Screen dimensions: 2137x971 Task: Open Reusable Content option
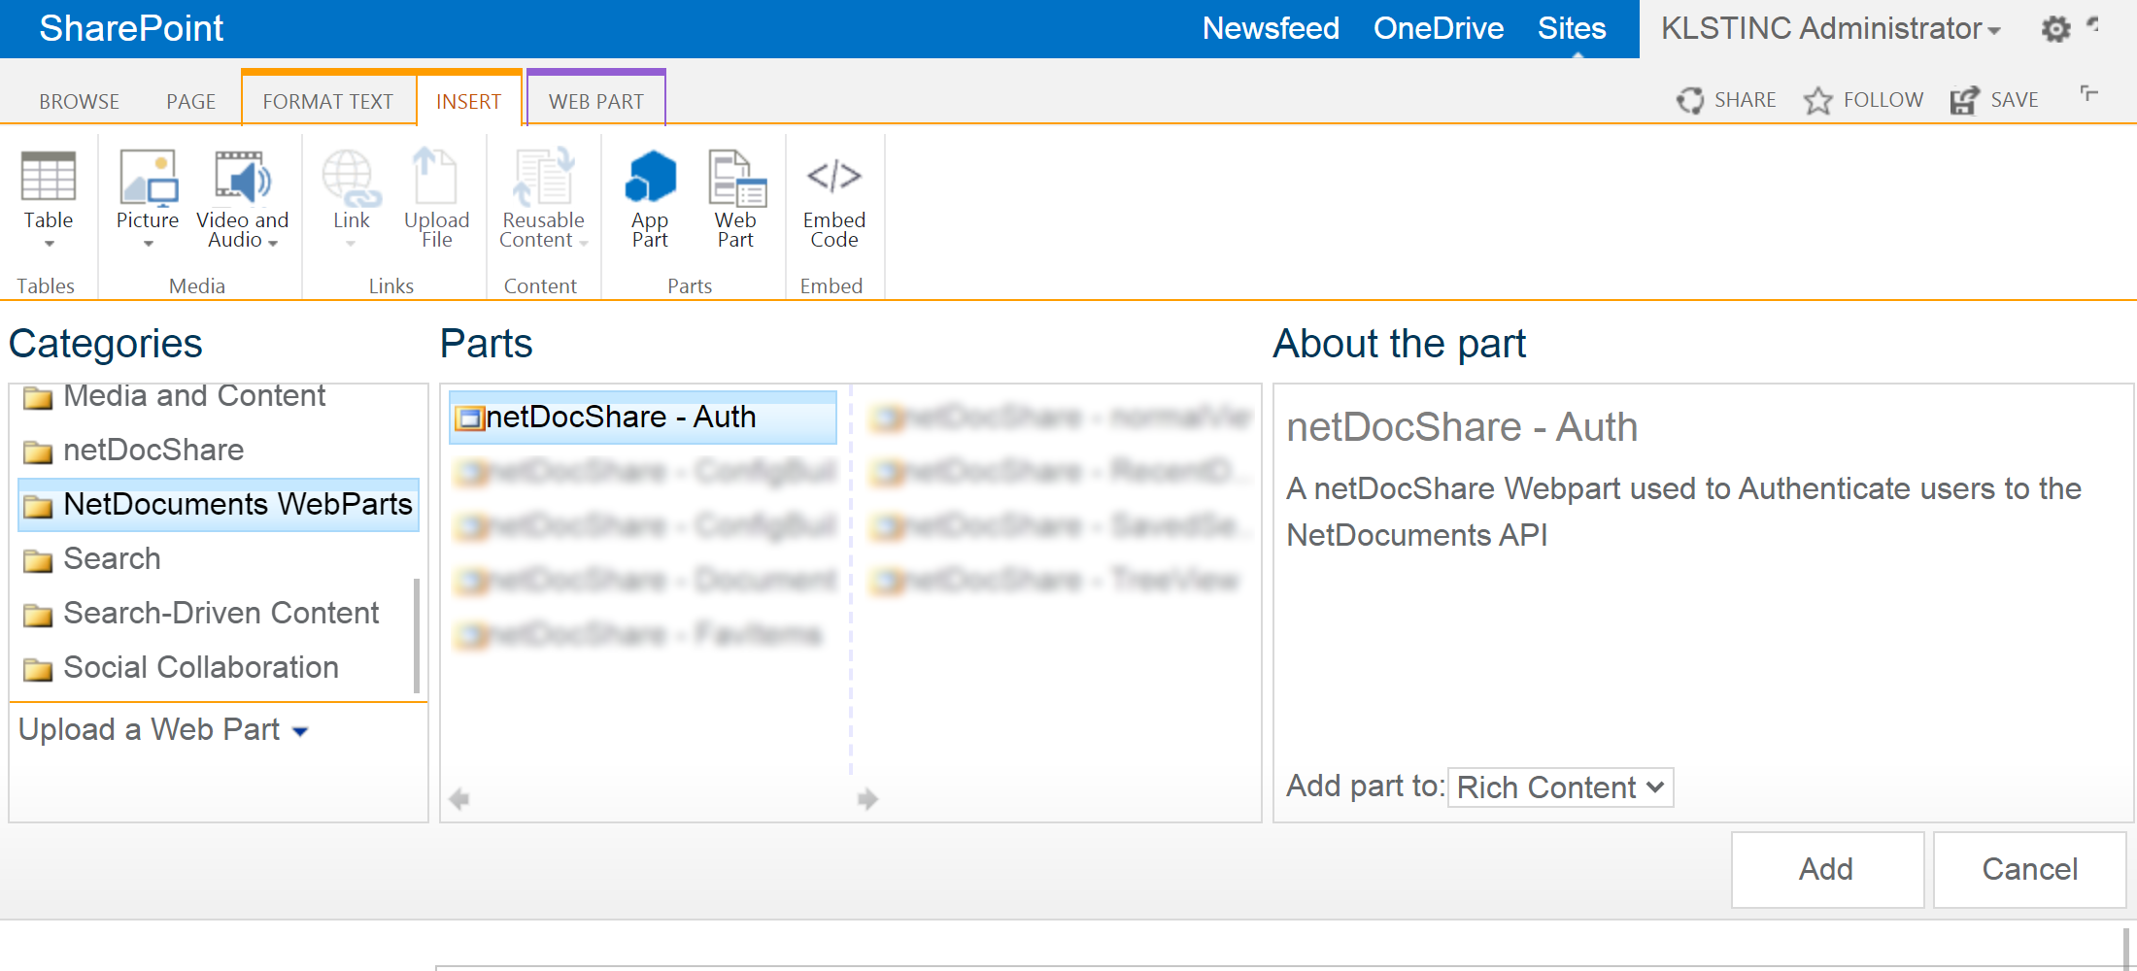pyautogui.click(x=543, y=199)
